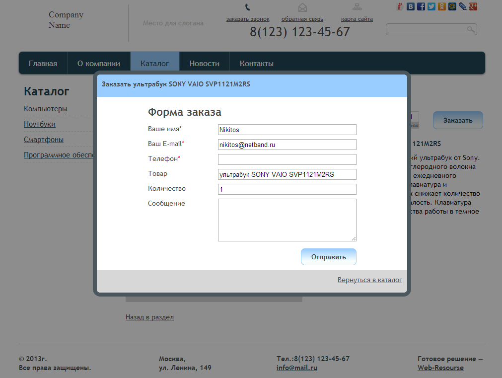Open the заказать звонок link
Screen dimensions: 502x378
pyautogui.click(x=248, y=19)
